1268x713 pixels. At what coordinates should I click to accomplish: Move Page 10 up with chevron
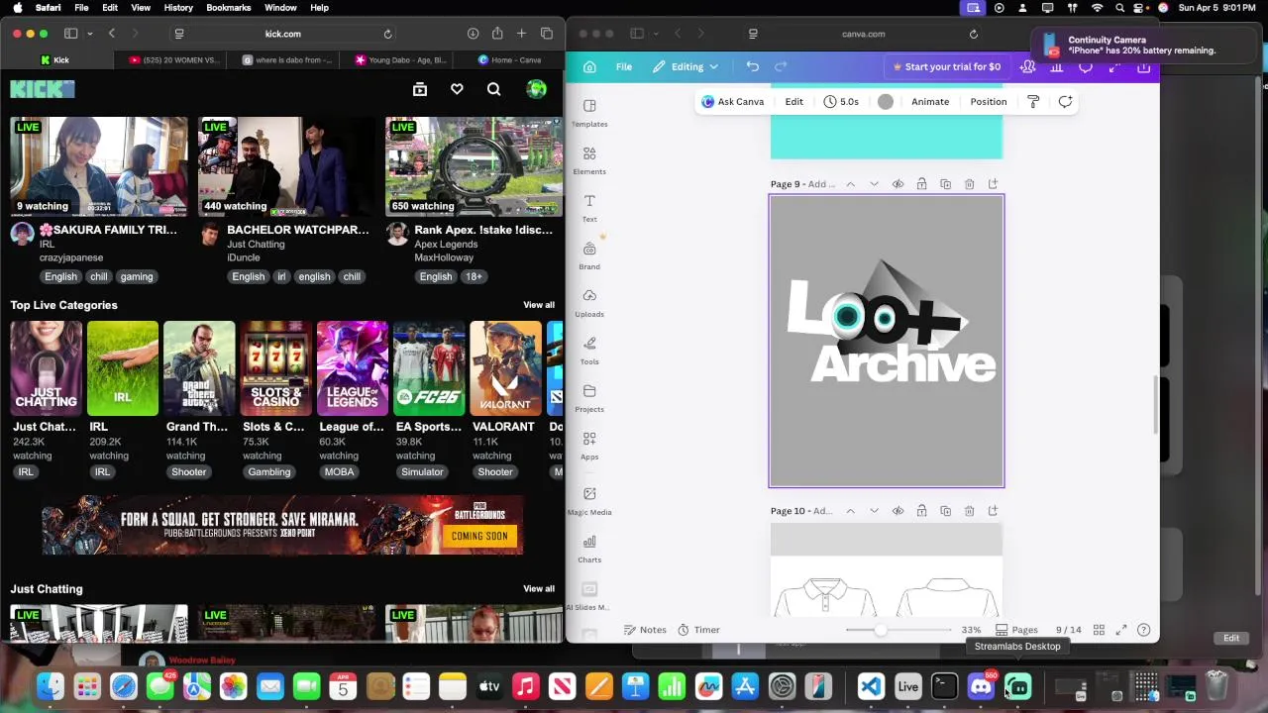coord(850,511)
